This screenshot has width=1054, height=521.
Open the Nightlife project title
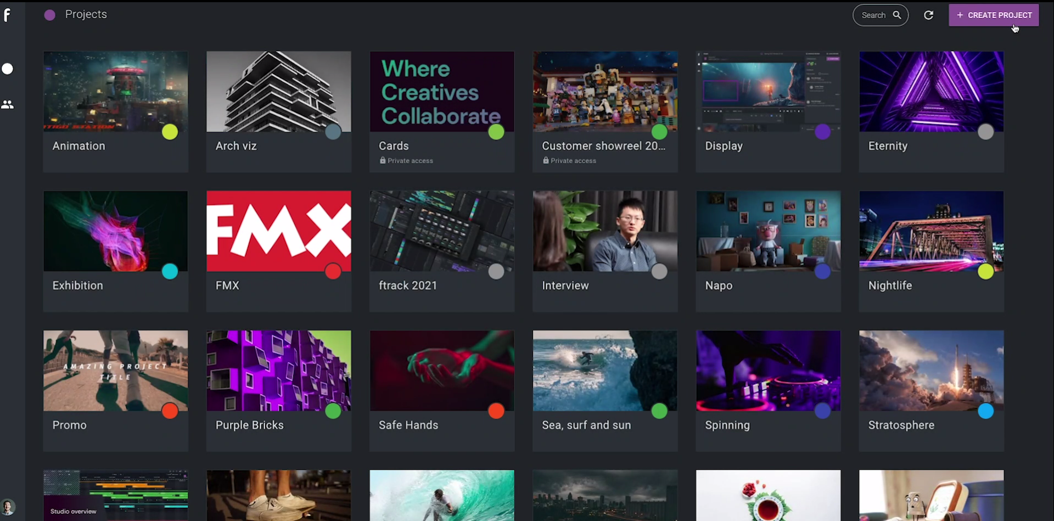pyautogui.click(x=890, y=285)
